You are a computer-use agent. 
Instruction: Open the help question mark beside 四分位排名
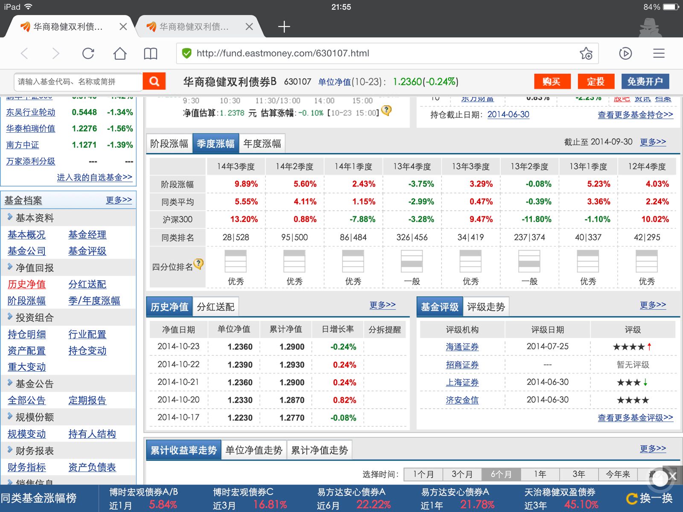[x=198, y=264]
